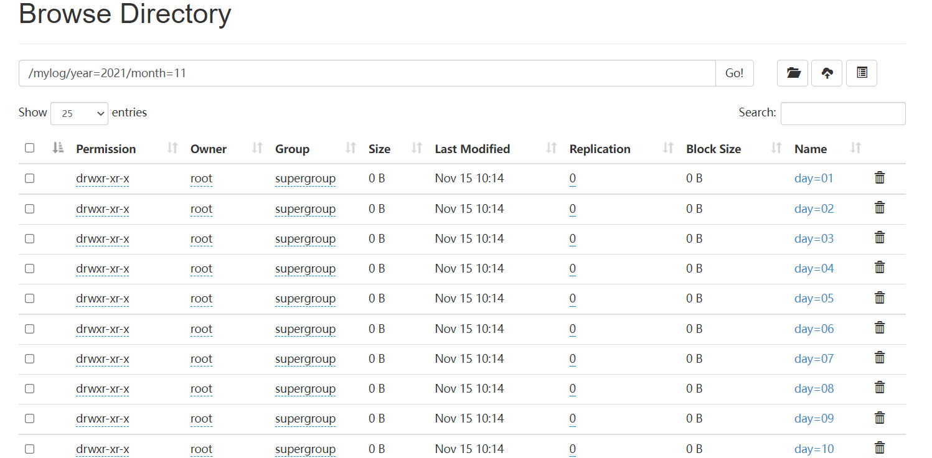Open the day=01 directory link

[814, 179]
